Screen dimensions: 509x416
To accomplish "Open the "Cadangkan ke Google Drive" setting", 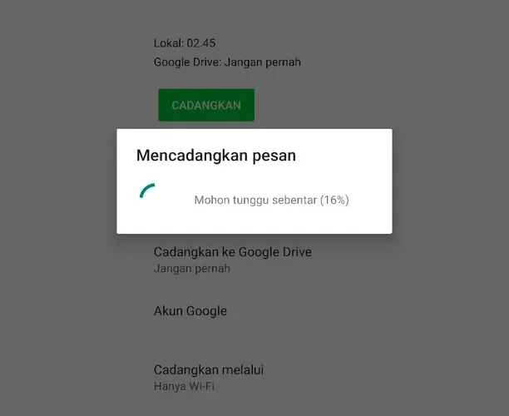I will coord(232,252).
